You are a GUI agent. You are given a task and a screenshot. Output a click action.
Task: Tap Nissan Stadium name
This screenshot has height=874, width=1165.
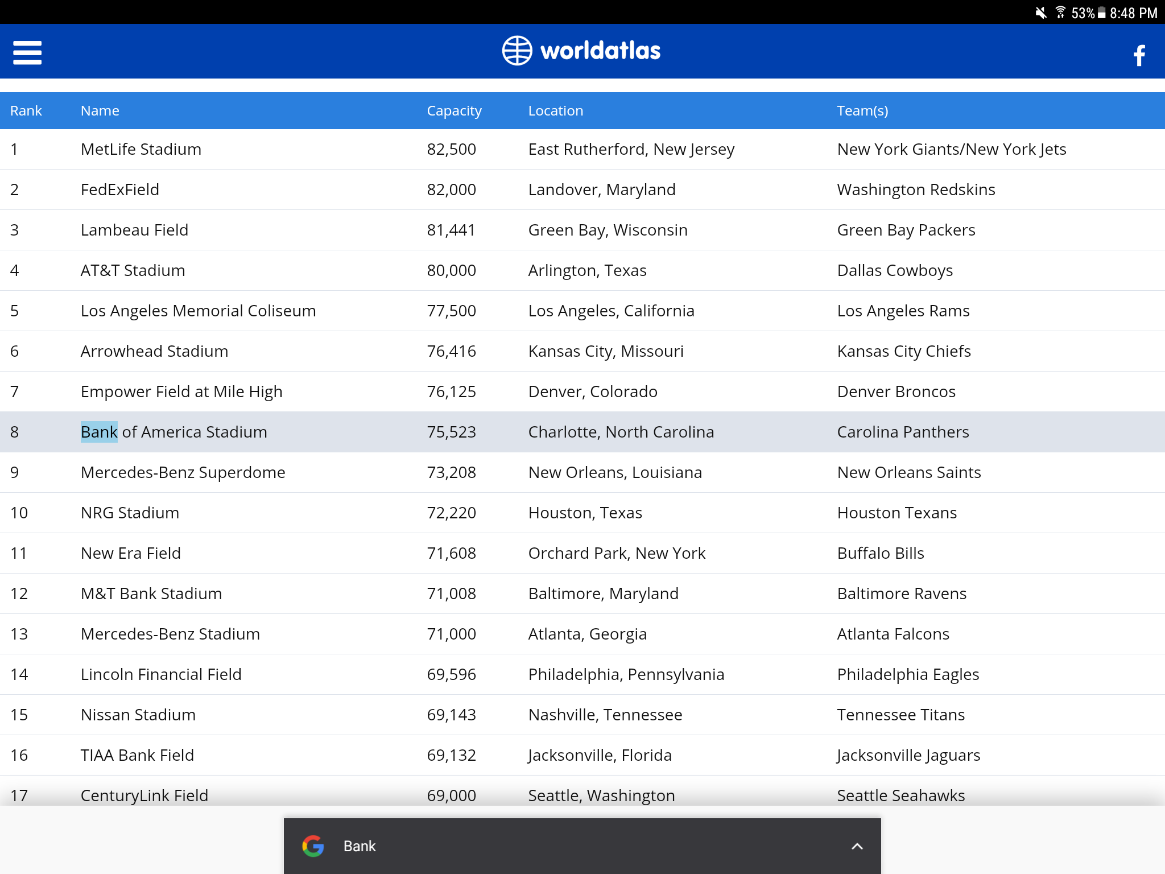[138, 715]
